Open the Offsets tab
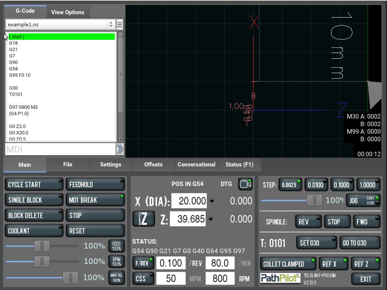The height and width of the screenshot is (290, 387). (x=153, y=164)
